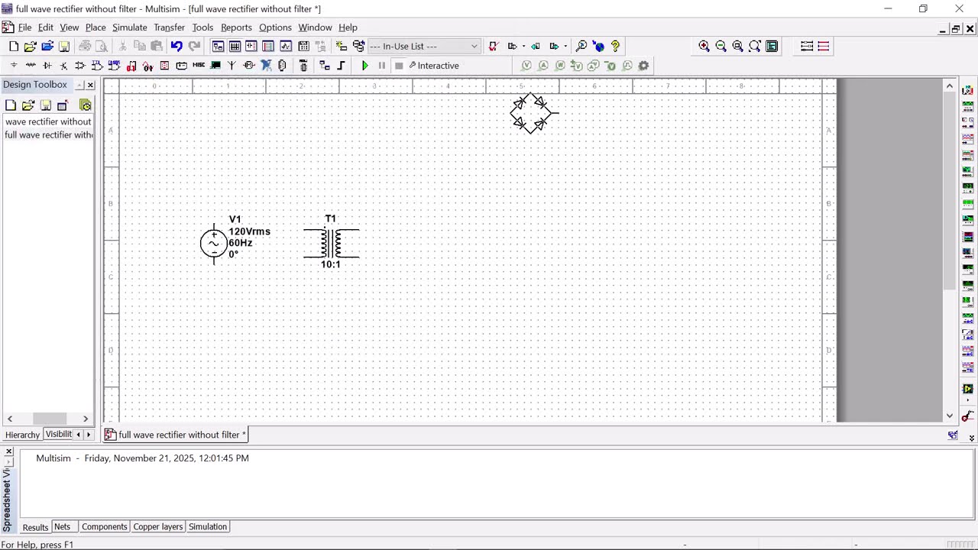The height and width of the screenshot is (550, 978).
Task: Save the current design
Action: click(x=64, y=47)
